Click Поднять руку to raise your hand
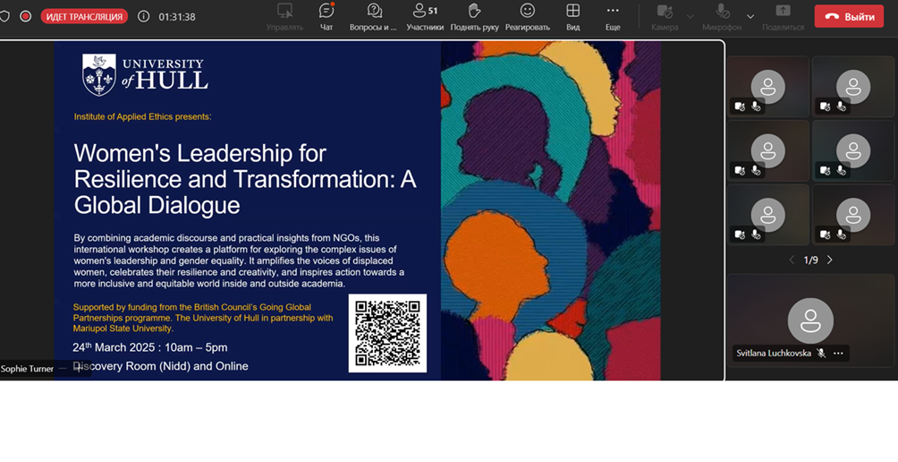Viewport: 898px width, 462px height. (x=474, y=17)
